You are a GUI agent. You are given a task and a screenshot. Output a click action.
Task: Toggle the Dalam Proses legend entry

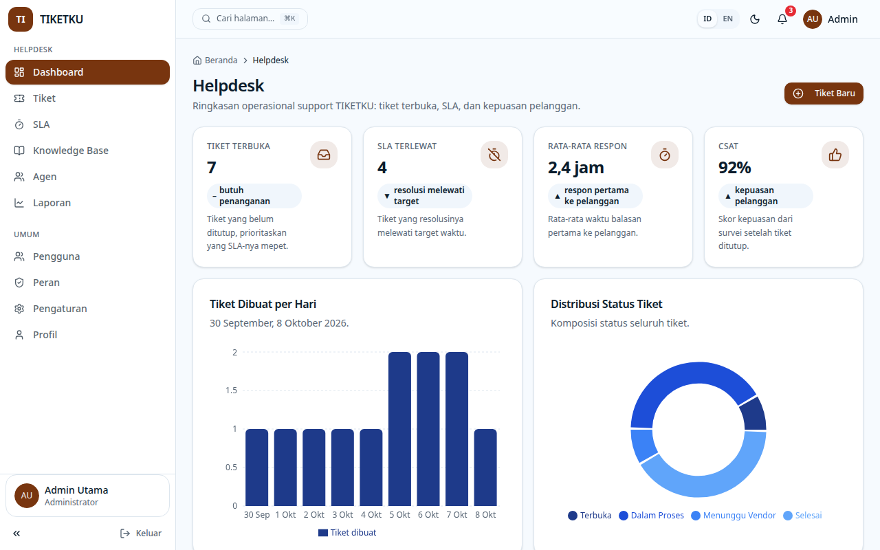[652, 516]
